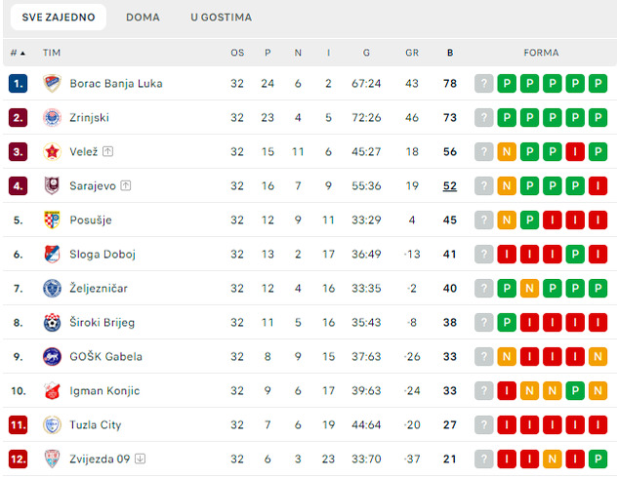
Task: Click Sarajevo's underlined 52 points value
Action: point(449,186)
